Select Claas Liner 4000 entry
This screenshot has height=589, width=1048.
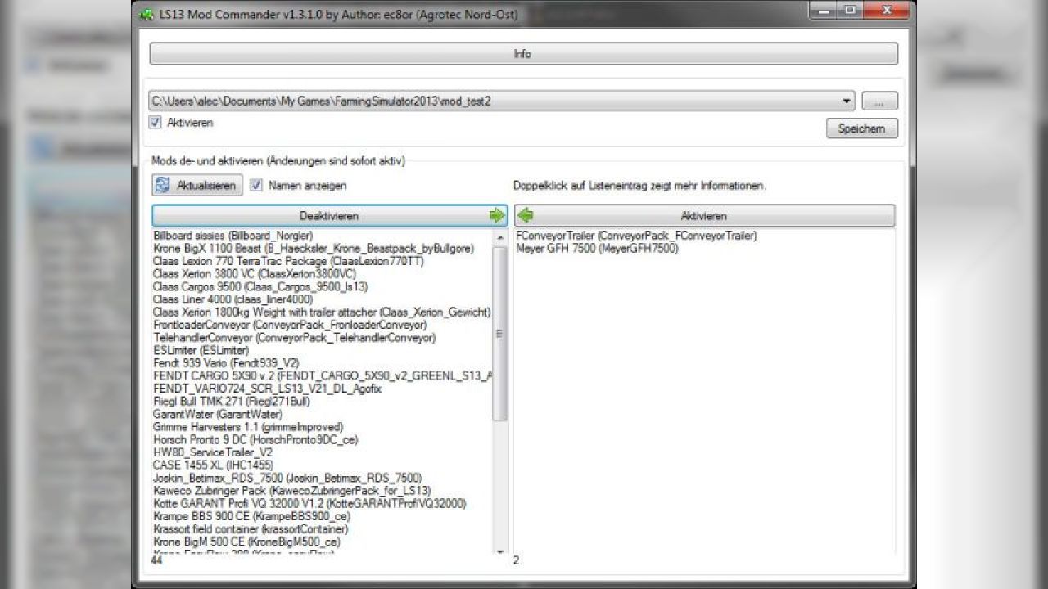233,299
